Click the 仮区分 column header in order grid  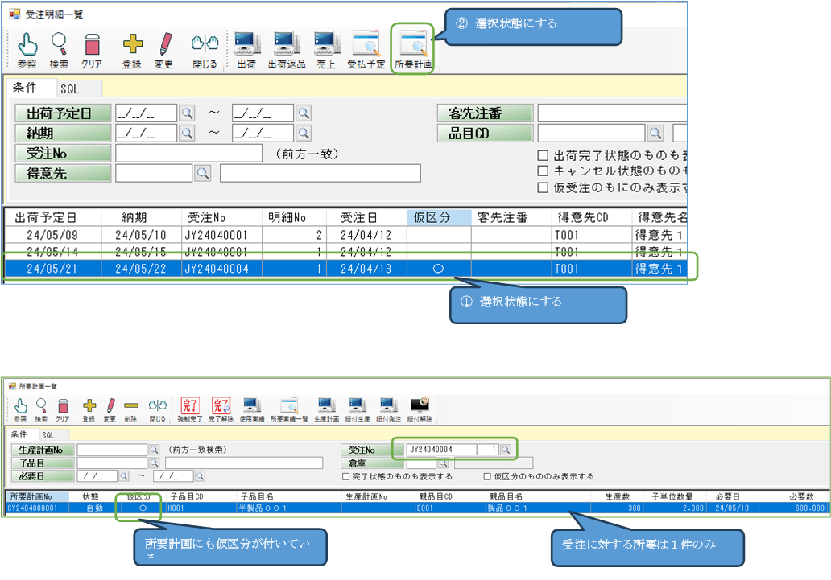[439, 217]
